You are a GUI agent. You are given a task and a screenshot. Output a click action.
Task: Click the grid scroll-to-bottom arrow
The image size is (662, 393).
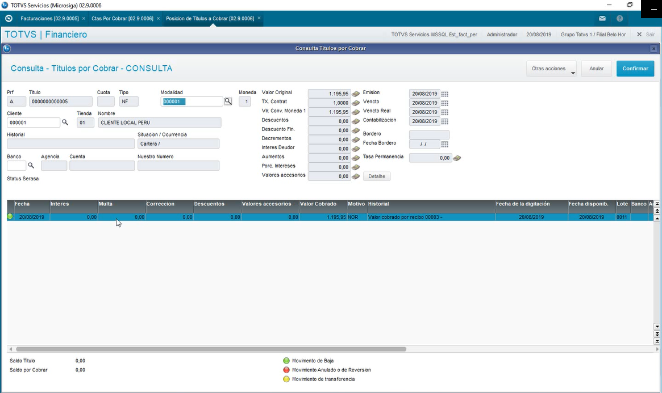pyautogui.click(x=657, y=341)
